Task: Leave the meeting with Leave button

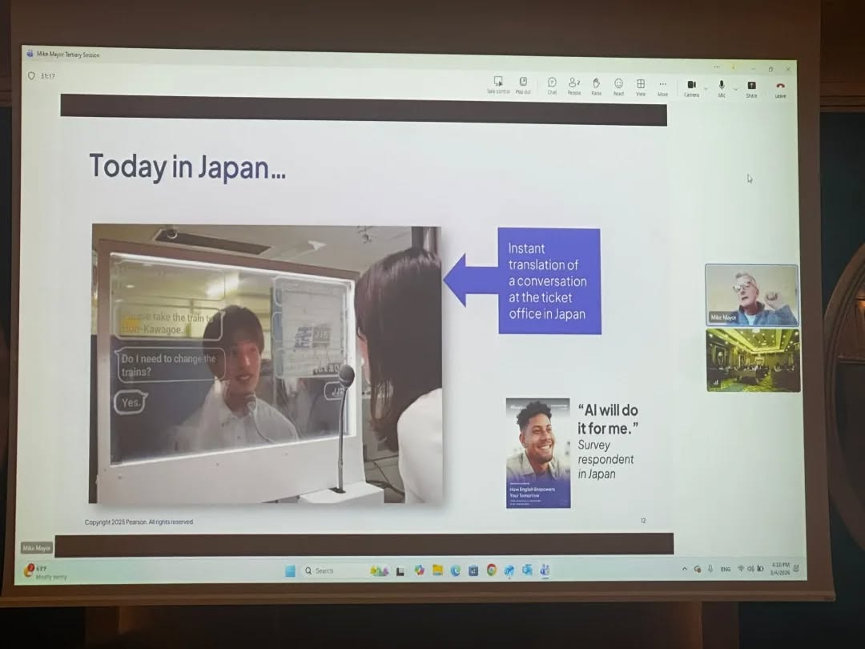Action: pos(780,88)
